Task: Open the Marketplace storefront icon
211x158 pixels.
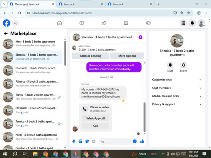Action: pos(126,23)
